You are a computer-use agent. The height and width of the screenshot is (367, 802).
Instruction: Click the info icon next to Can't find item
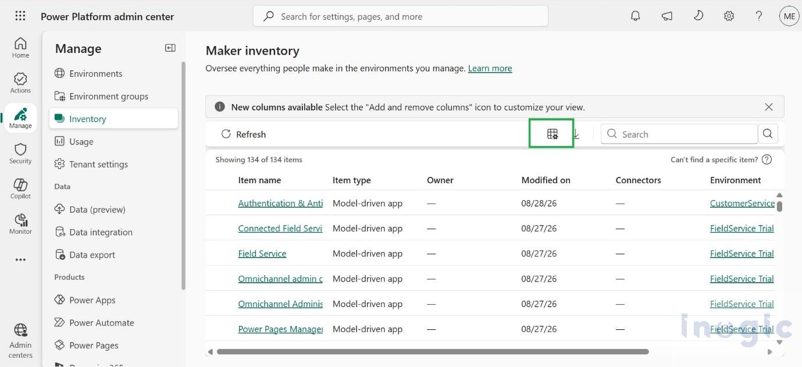(x=767, y=159)
